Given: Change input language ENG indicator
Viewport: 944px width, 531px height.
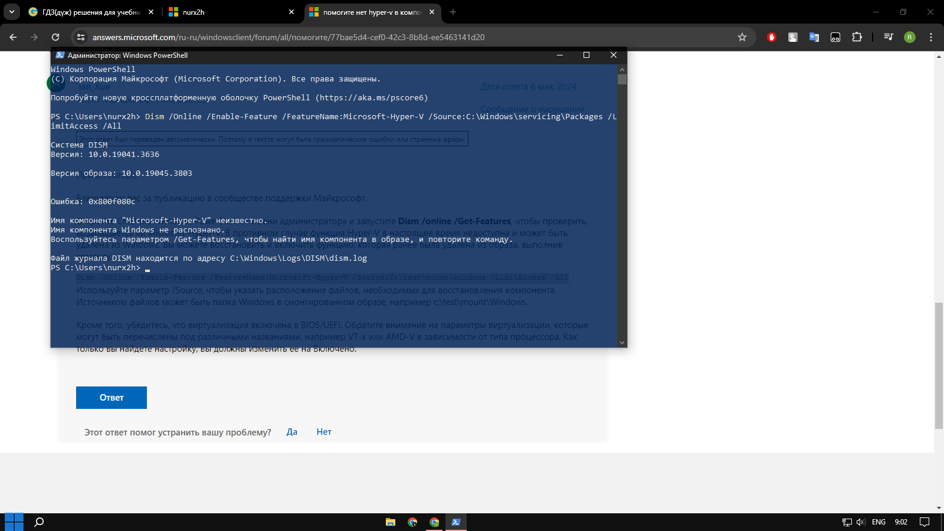Looking at the screenshot, I should 879,522.
